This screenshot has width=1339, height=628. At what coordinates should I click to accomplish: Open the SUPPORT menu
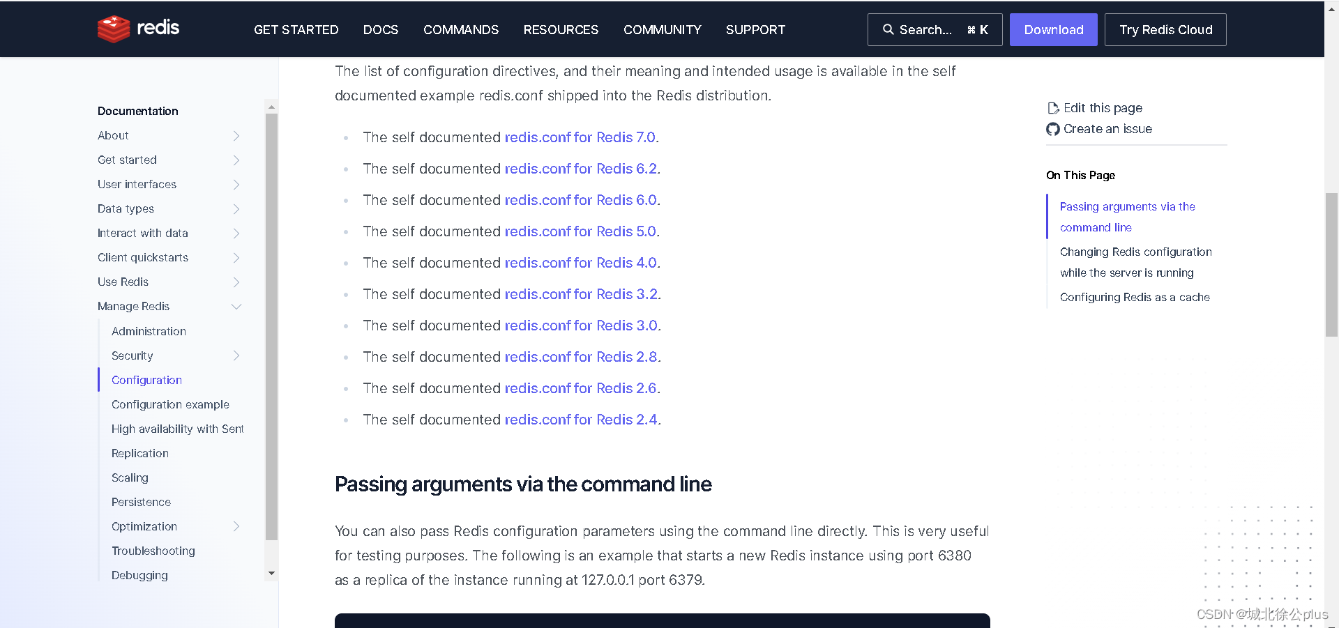(x=755, y=29)
